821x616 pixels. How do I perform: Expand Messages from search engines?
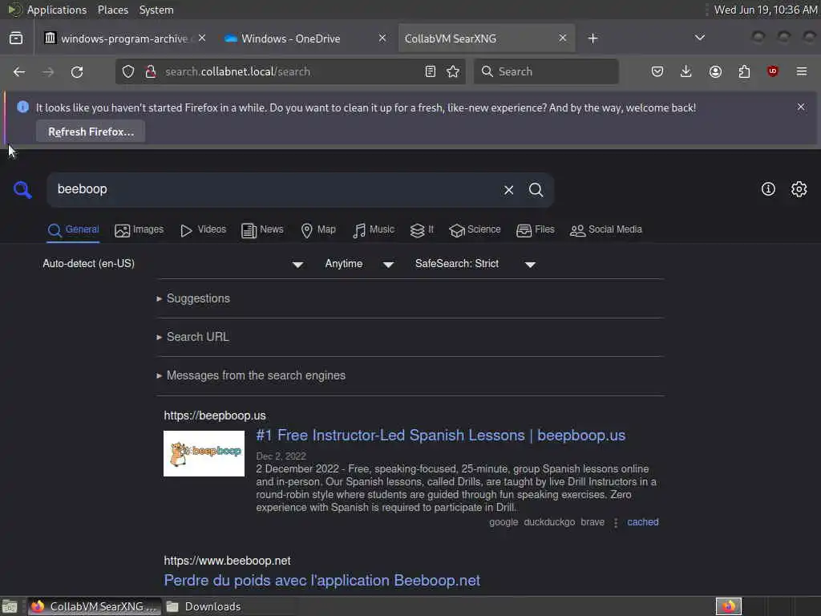click(x=251, y=375)
